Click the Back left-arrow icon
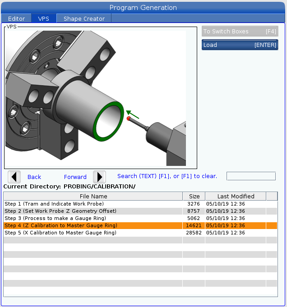 [14, 177]
